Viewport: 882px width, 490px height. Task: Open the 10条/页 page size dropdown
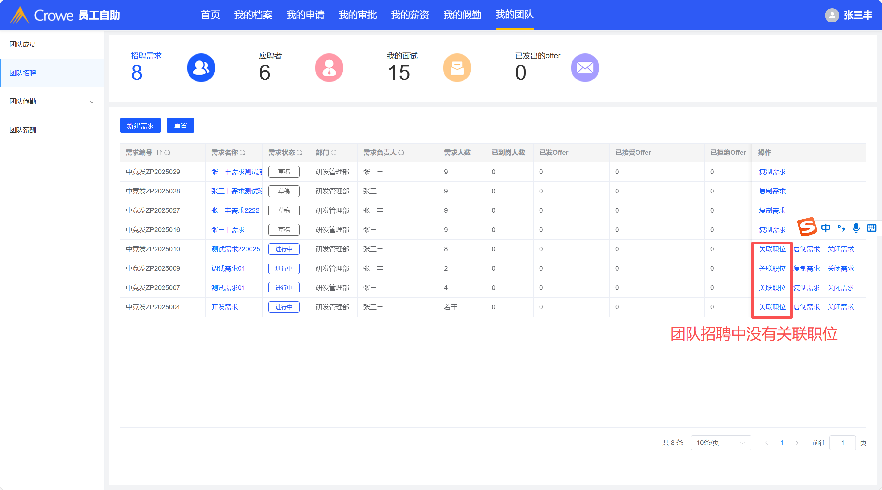(x=720, y=443)
